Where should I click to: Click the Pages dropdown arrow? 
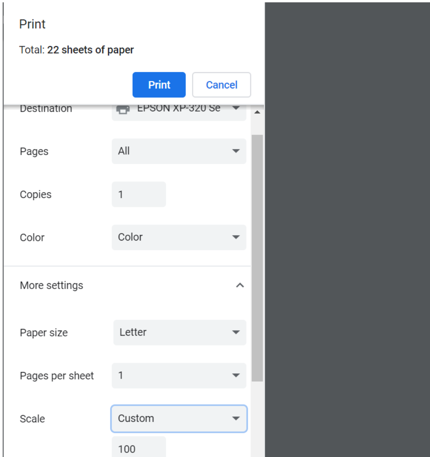(x=236, y=151)
